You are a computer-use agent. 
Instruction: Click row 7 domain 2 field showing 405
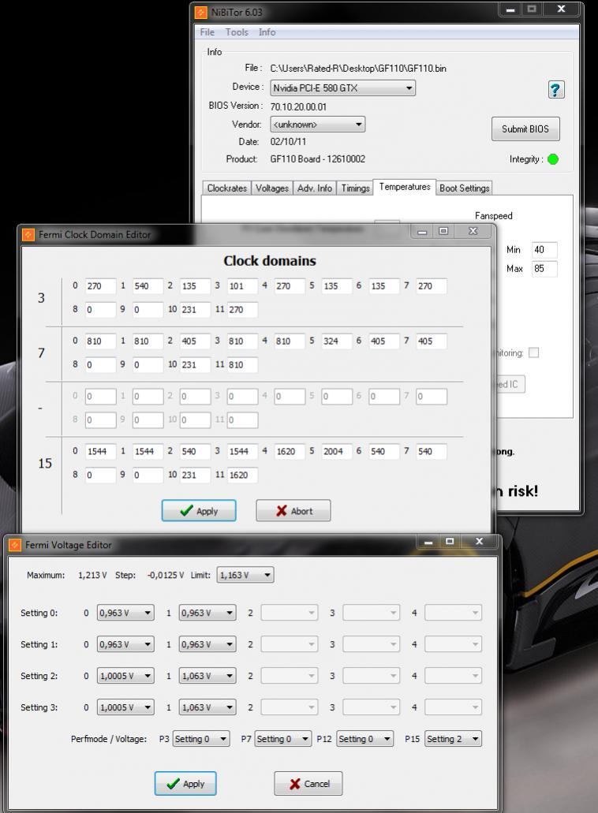pos(195,341)
